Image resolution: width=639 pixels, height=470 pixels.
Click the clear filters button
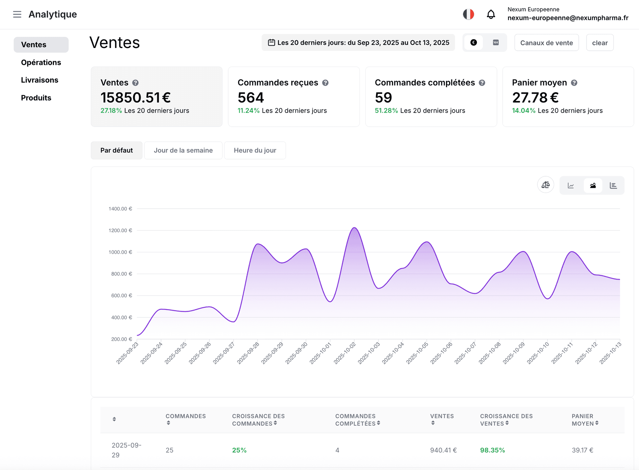click(x=599, y=43)
